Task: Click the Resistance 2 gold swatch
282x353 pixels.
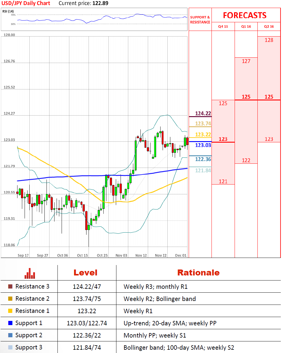Action: pyautogui.click(x=10, y=299)
